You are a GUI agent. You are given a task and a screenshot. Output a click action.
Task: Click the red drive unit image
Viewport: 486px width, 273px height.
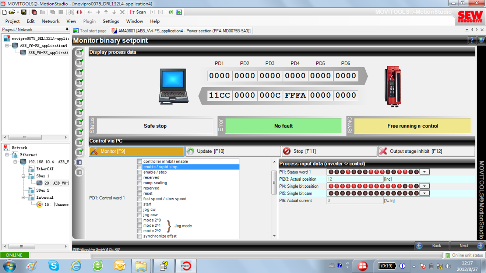(392, 86)
